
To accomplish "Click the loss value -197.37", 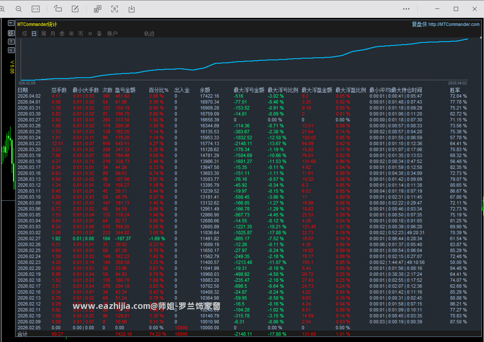I will coord(123,239).
